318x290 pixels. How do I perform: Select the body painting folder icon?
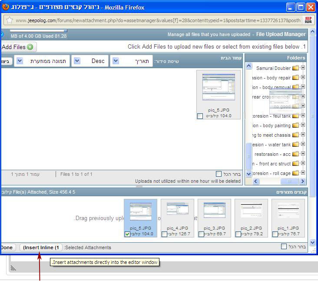pyautogui.click(x=295, y=125)
